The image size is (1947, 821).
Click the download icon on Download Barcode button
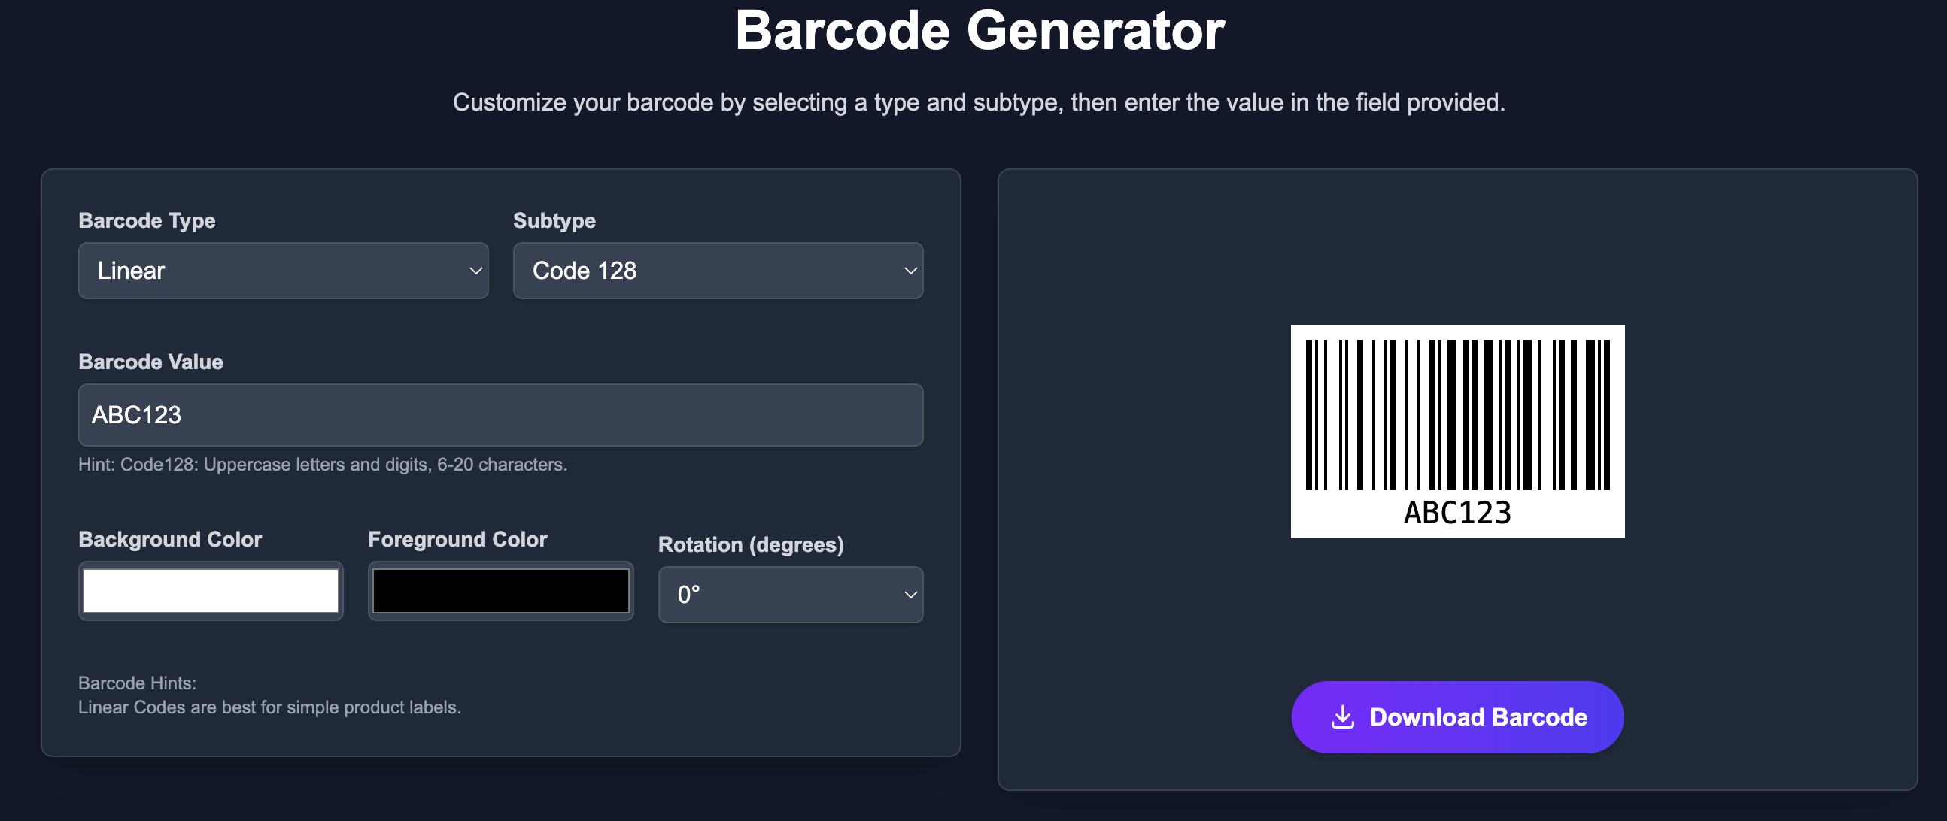[x=1343, y=716]
